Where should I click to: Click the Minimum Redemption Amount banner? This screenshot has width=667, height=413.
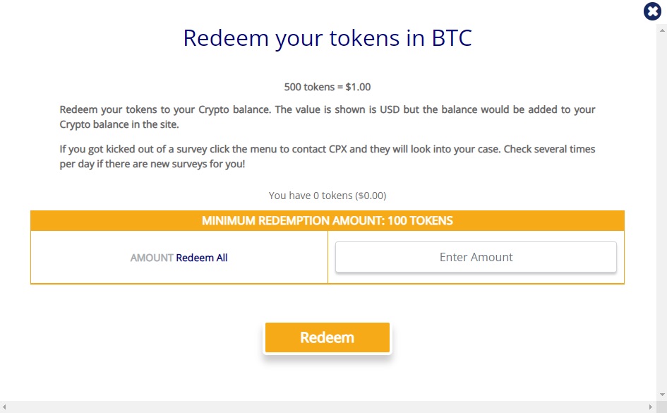(327, 221)
